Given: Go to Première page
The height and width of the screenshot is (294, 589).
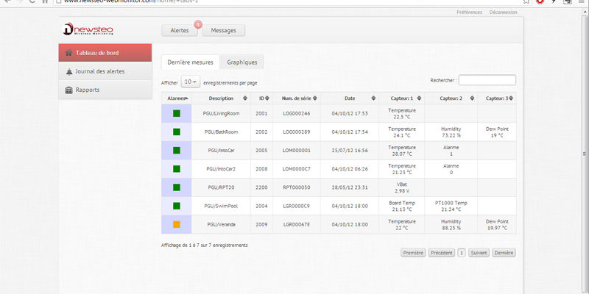Looking at the screenshot, I should pyautogui.click(x=413, y=253).
